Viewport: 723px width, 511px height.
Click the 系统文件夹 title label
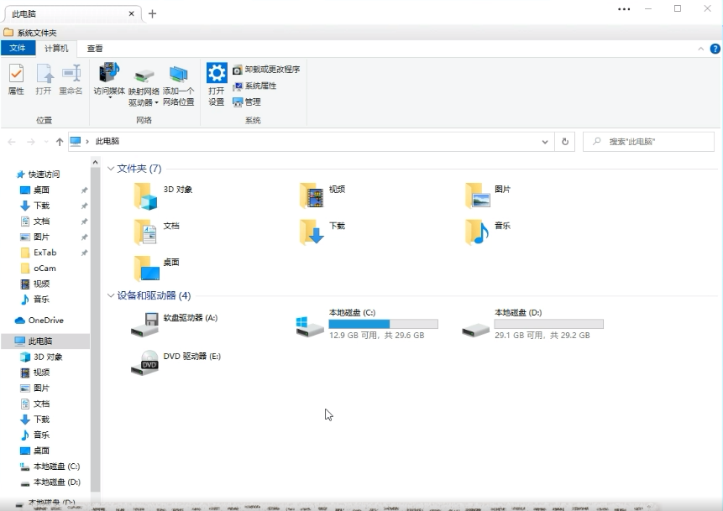tap(37, 34)
